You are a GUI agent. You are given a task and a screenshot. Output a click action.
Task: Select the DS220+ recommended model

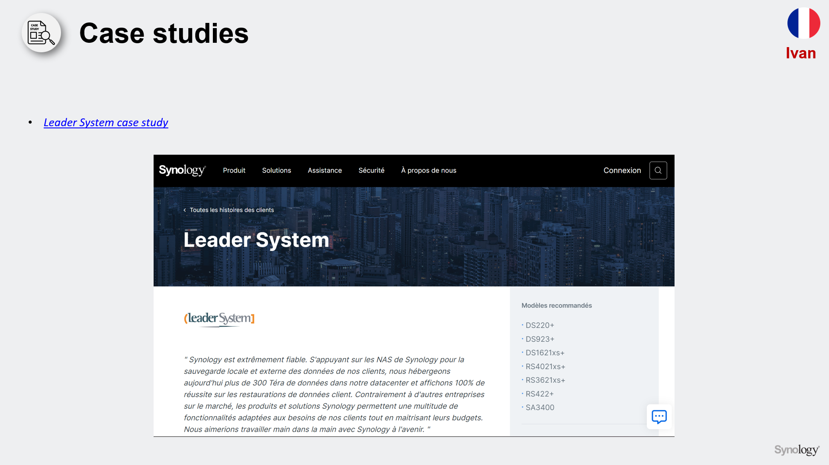point(540,325)
